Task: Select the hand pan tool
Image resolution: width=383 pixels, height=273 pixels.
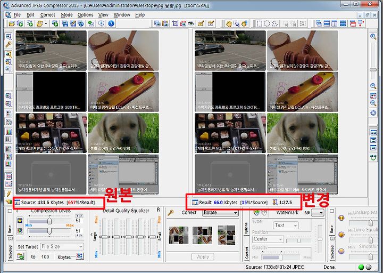Action: 229,23
